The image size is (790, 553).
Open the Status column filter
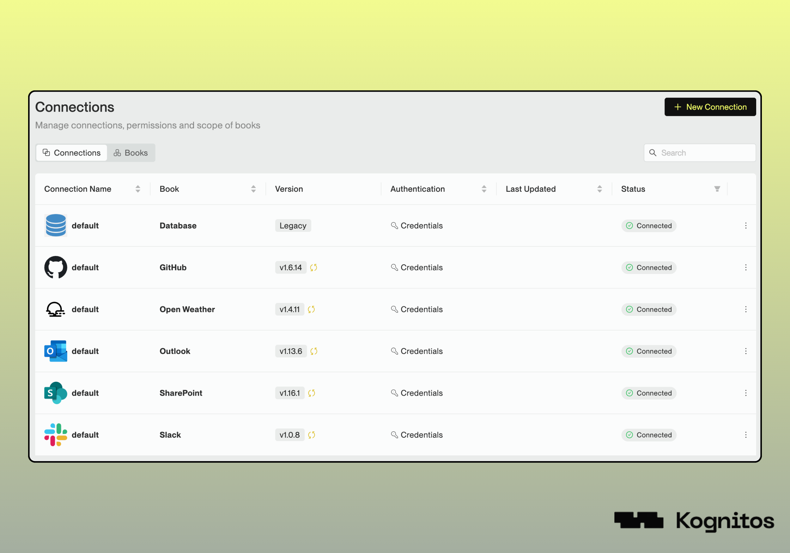tap(717, 189)
